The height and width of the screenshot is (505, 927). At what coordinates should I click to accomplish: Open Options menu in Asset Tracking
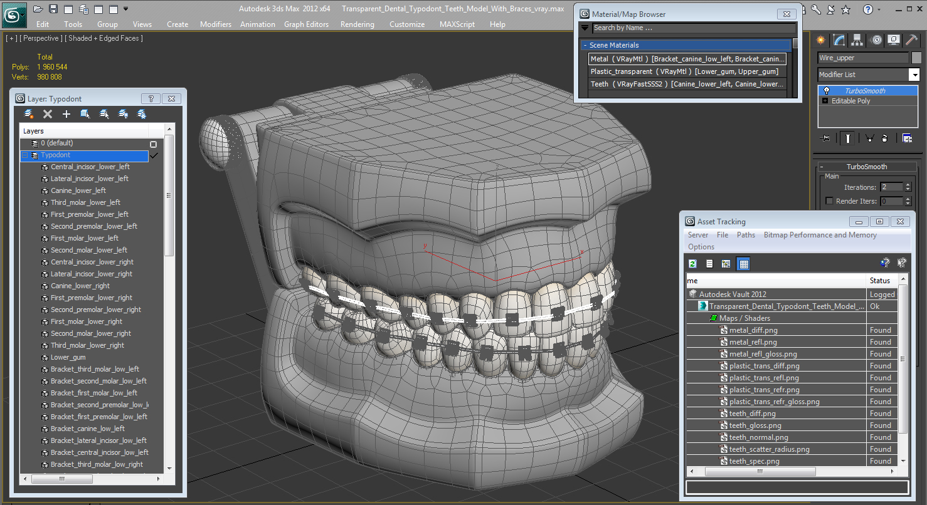point(701,247)
